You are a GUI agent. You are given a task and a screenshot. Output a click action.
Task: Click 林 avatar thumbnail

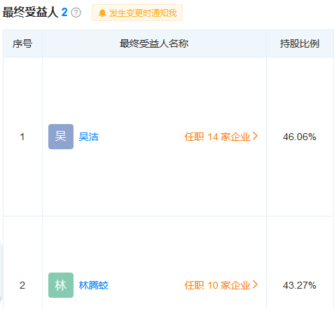[61, 285]
